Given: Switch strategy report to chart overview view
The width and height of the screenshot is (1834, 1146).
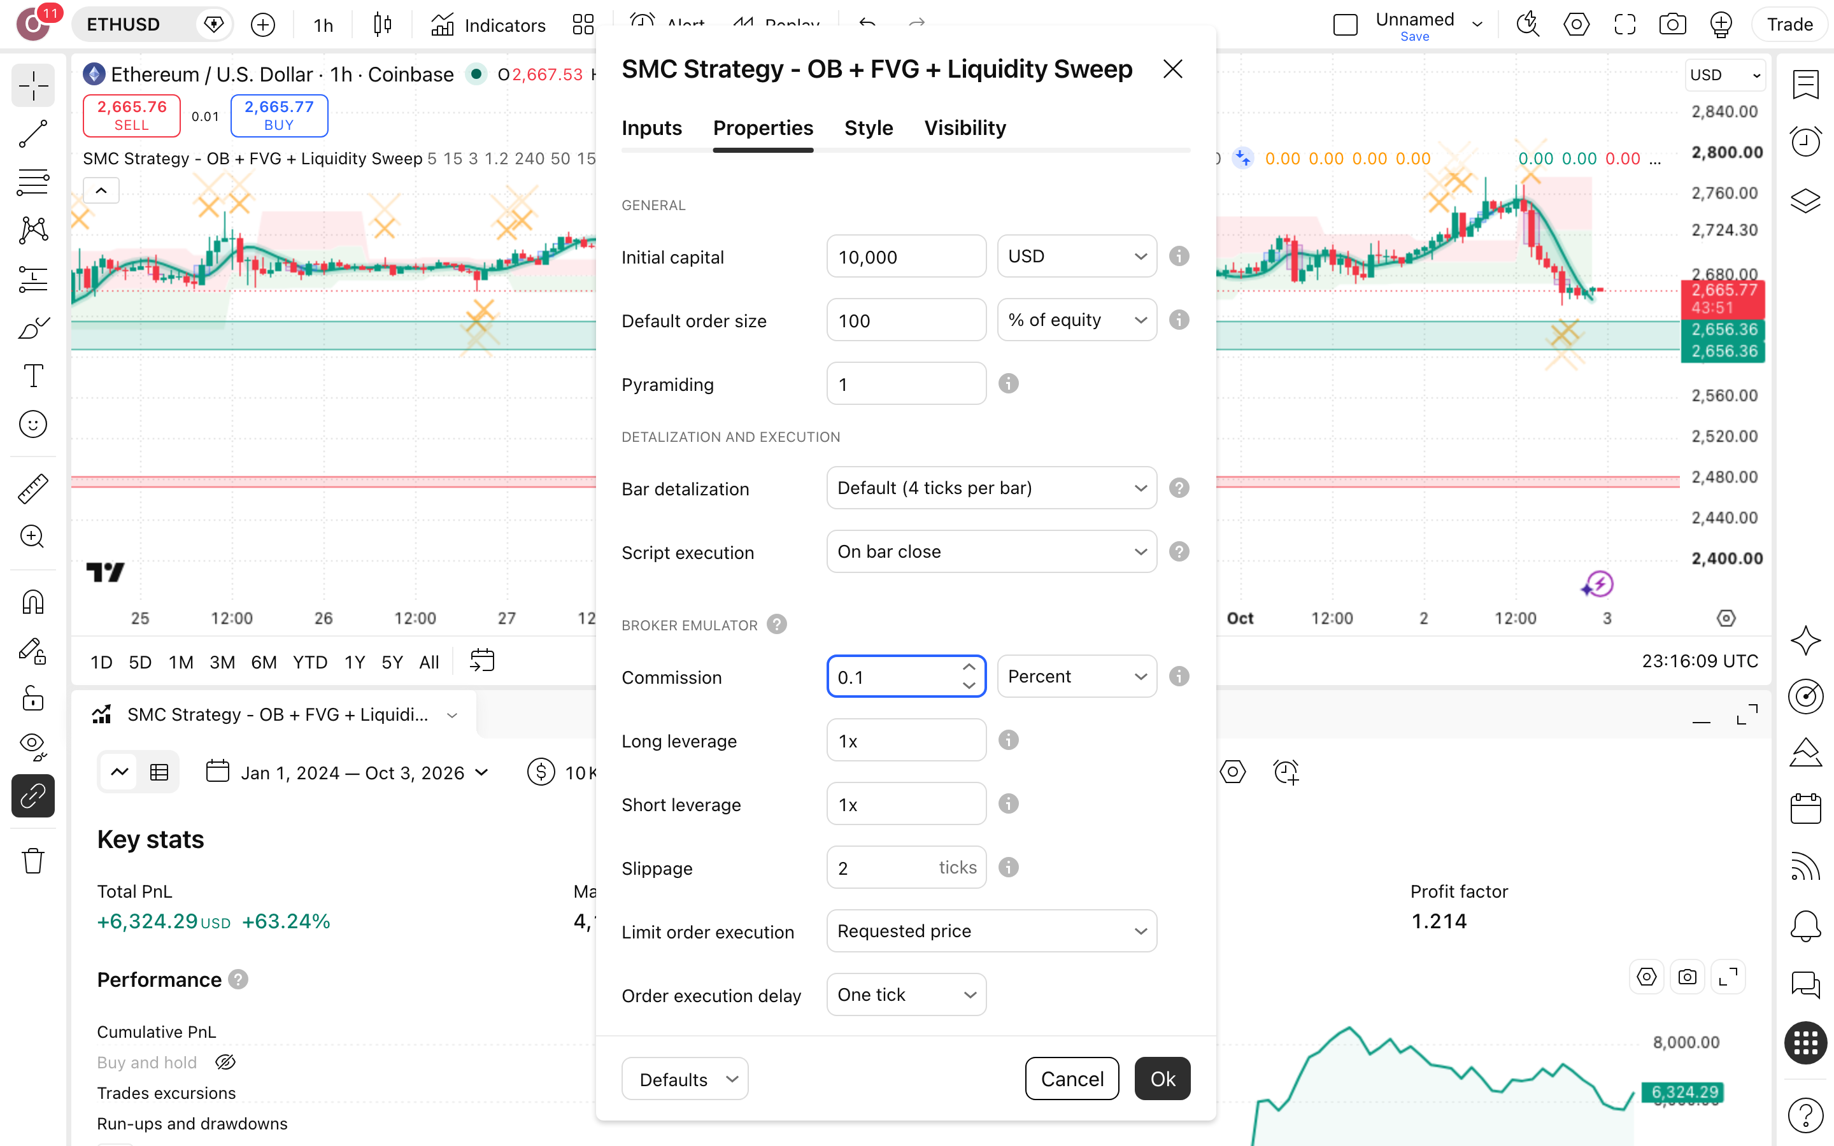Looking at the screenshot, I should click(x=120, y=772).
